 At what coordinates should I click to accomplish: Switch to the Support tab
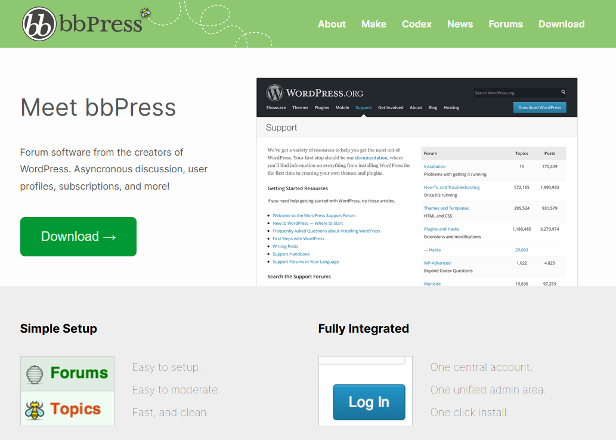click(x=363, y=107)
